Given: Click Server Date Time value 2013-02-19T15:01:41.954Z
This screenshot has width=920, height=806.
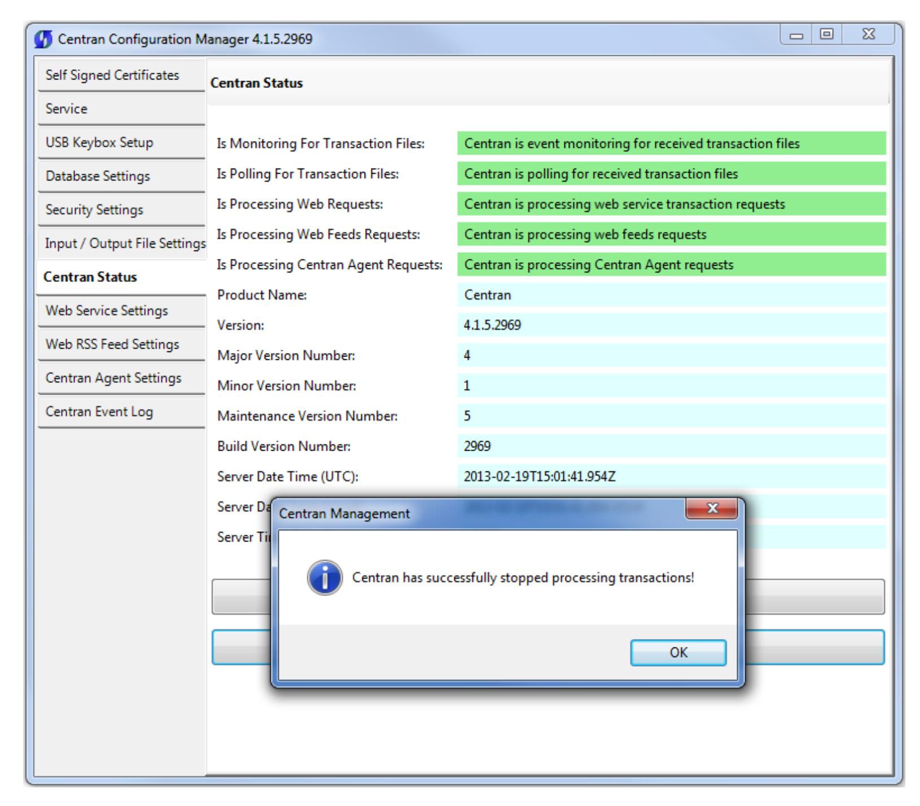Looking at the screenshot, I should click(x=672, y=477).
